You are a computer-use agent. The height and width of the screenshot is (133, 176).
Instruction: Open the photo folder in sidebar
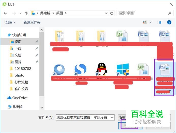click(x=17, y=75)
